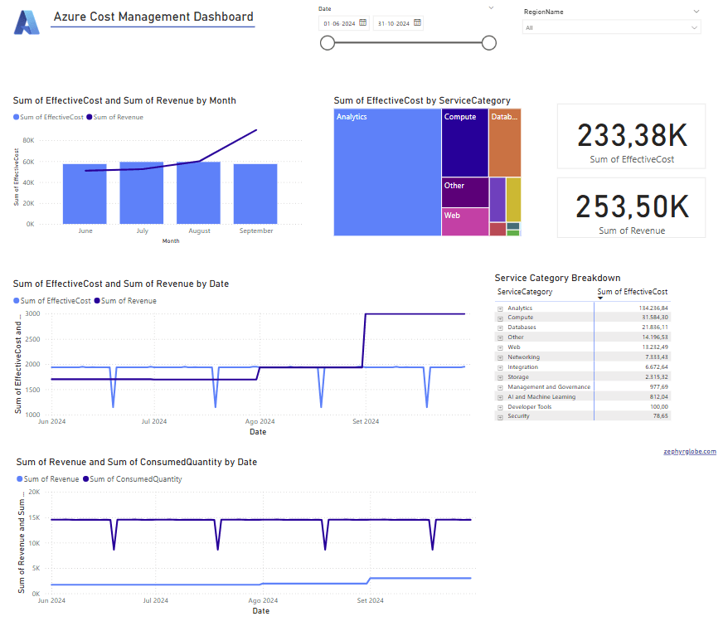Expand the Developer Tools row
The height and width of the screenshot is (626, 728).
(500, 408)
